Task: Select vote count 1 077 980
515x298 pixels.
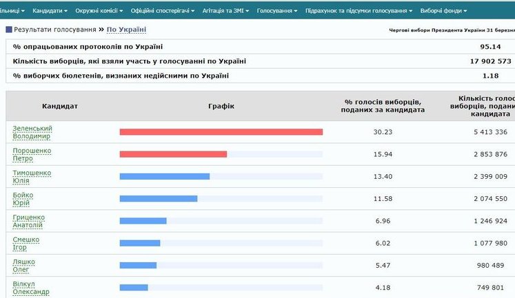Action: (490, 243)
